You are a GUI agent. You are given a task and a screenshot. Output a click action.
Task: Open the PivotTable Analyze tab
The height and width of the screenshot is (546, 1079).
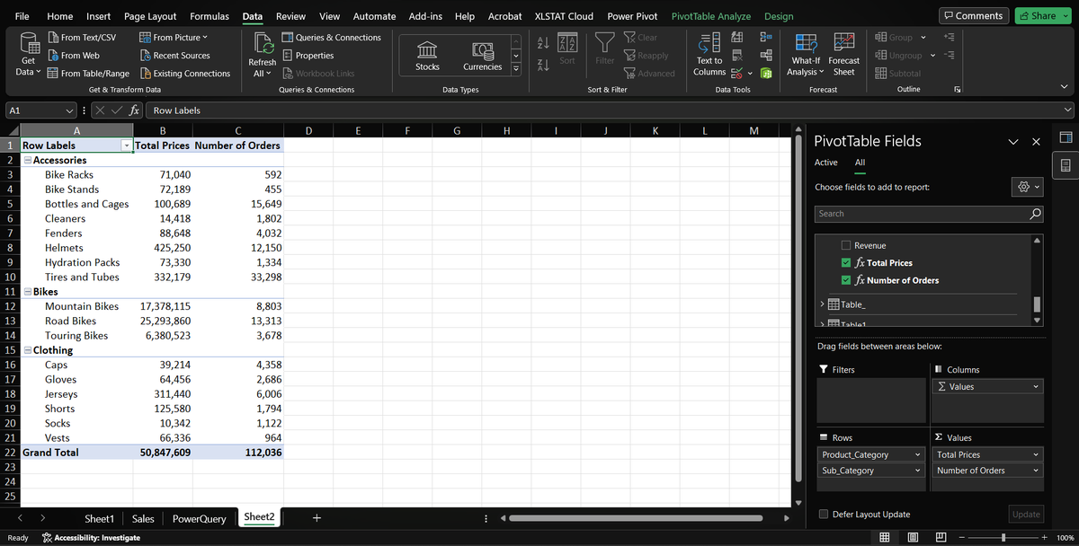coord(711,16)
